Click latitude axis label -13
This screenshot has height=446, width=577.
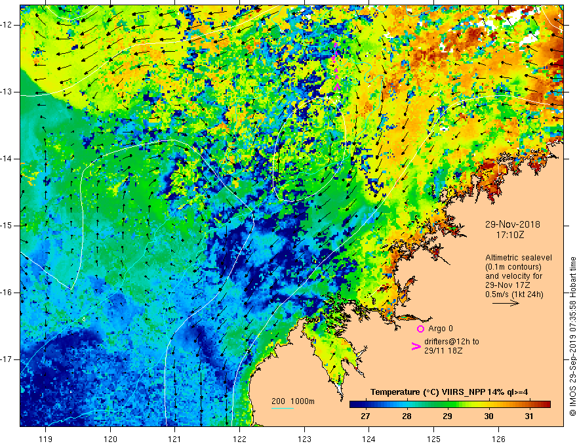point(7,92)
